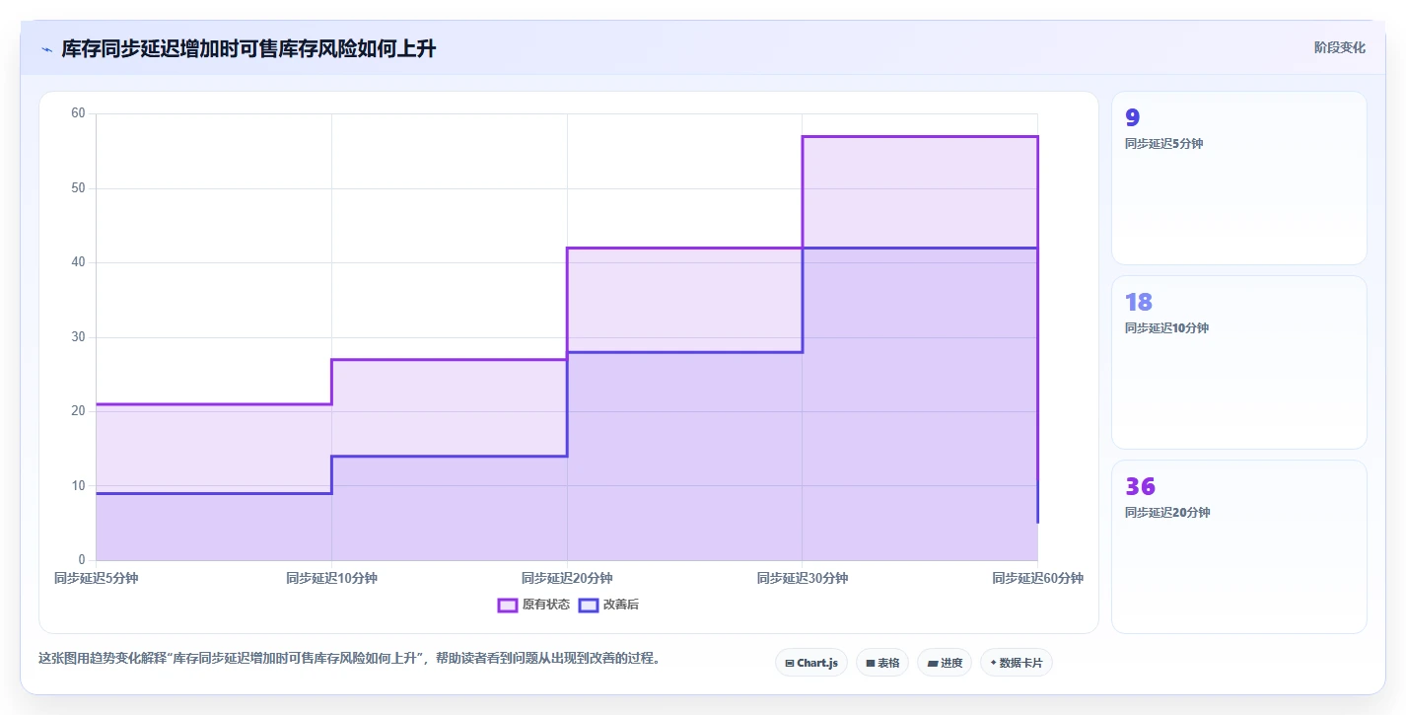Toggle 原有状态 legend series

coord(533,605)
